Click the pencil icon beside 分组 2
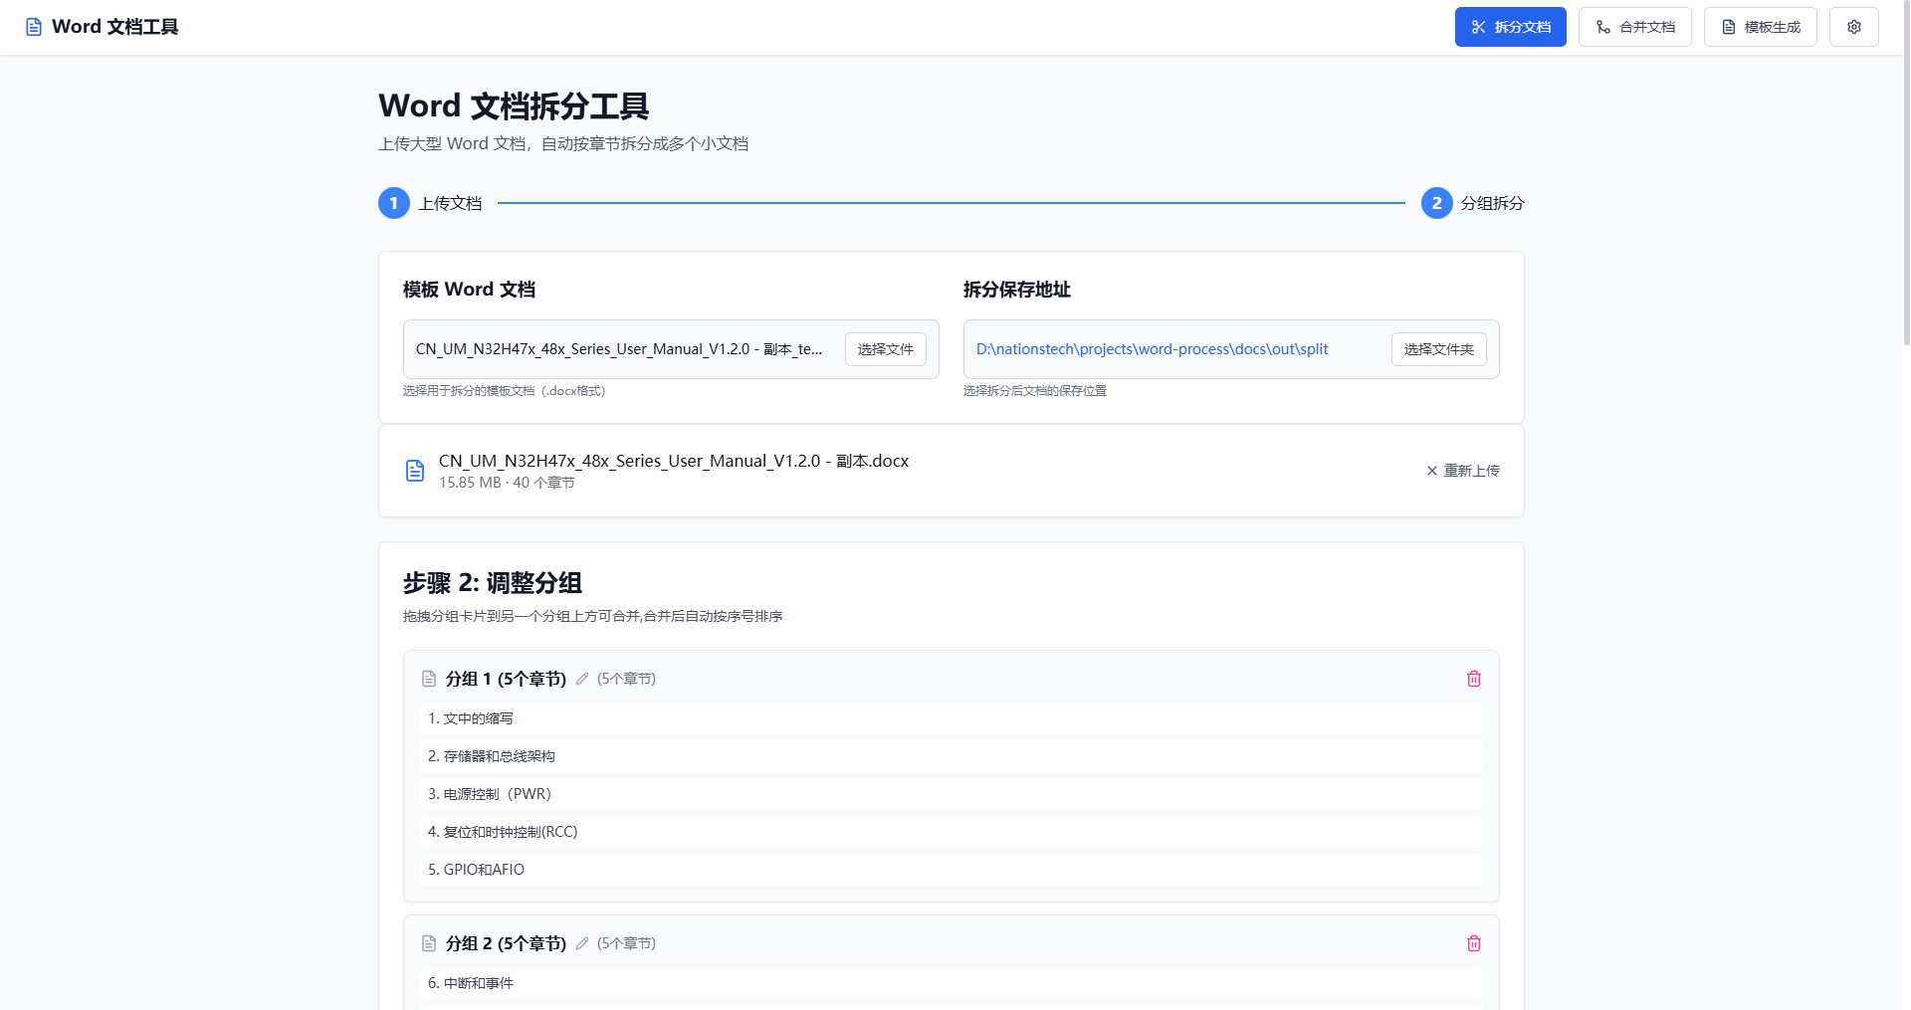Viewport: 1911px width, 1010px height. click(x=581, y=943)
